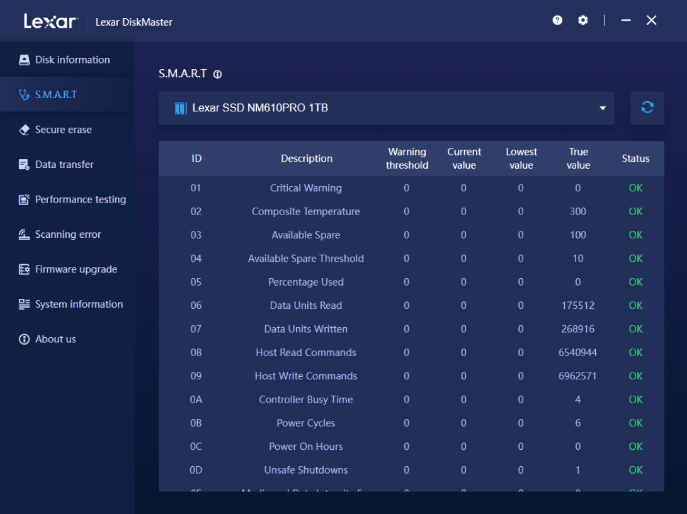
Task: Select the Data Units Written description
Action: [306, 329]
